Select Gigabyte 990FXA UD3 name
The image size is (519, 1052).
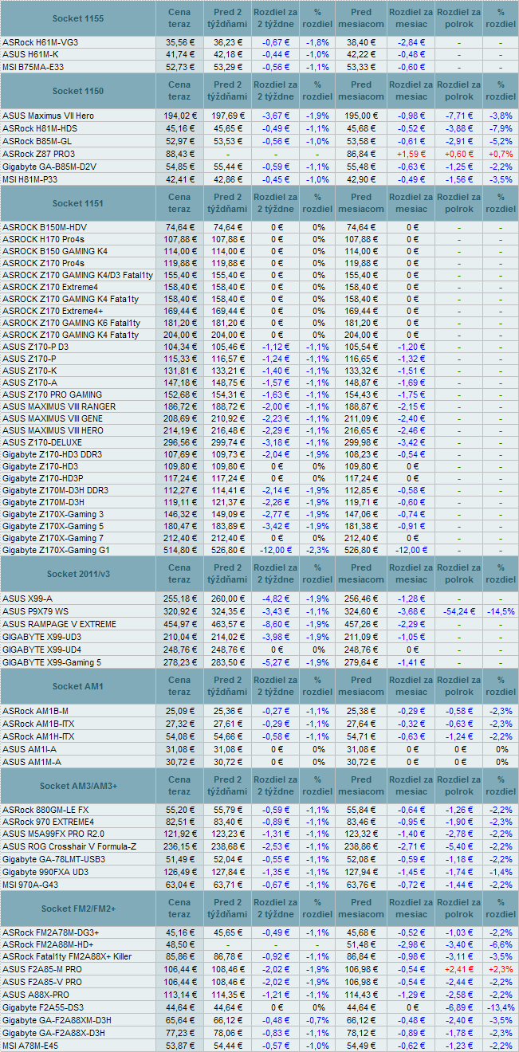coord(45,872)
